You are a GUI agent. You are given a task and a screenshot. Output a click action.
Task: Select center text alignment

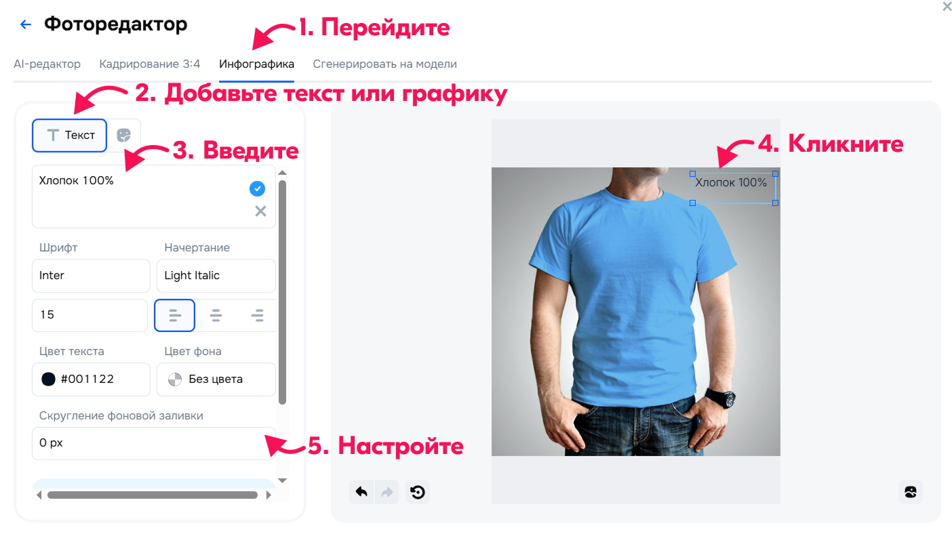[x=216, y=315]
